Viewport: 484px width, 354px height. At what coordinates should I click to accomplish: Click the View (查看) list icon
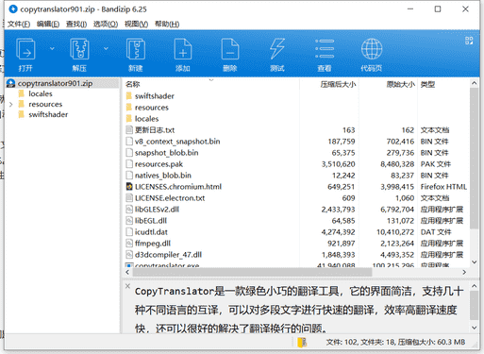coord(325,49)
